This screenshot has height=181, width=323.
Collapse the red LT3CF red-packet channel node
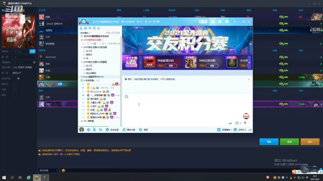tap(82, 40)
